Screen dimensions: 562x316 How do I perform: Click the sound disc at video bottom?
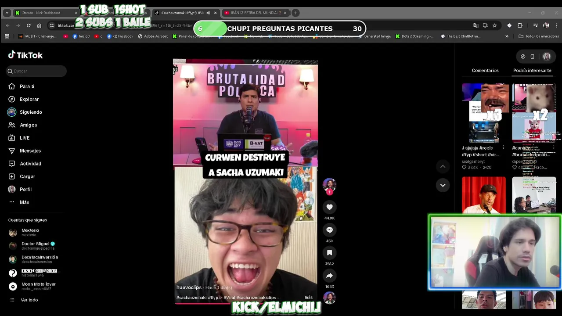329,298
